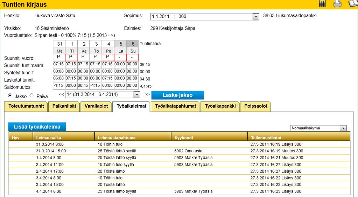
Task: Select day 31 Ma in the calendar
Action: 59,44
